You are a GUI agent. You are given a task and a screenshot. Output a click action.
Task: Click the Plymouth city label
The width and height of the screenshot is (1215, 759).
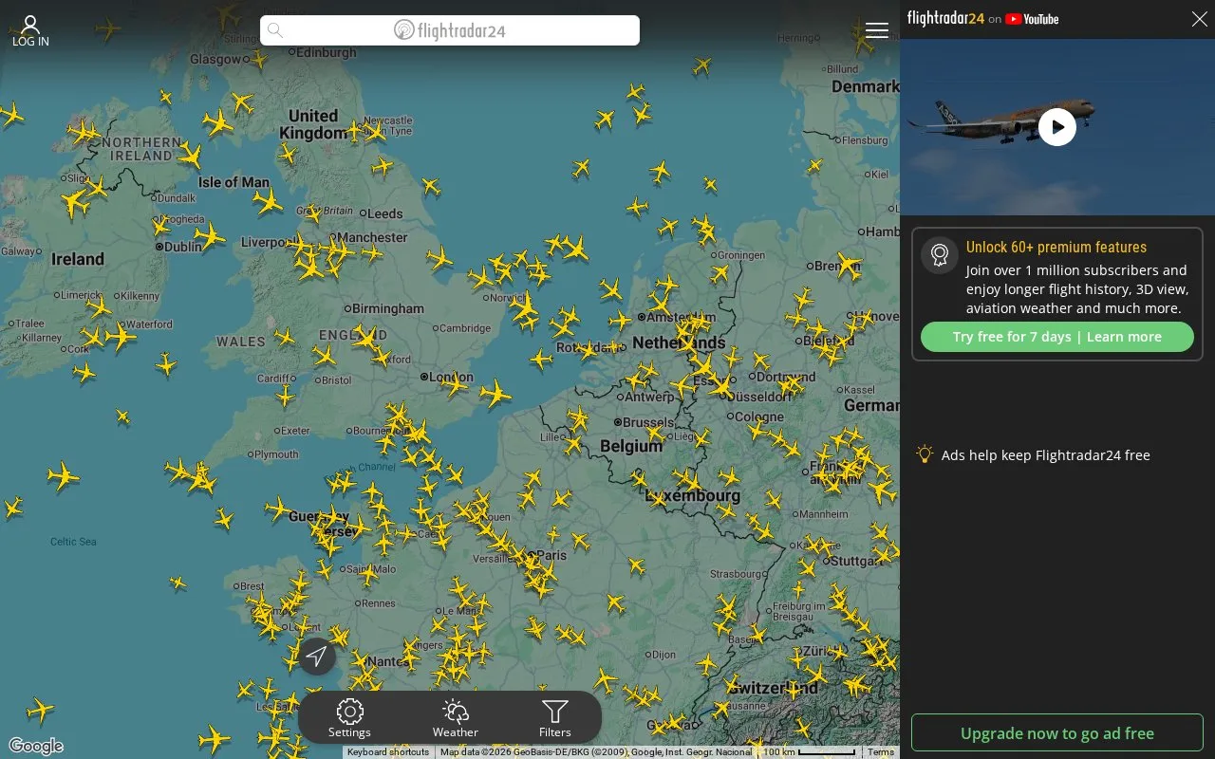click(275, 454)
